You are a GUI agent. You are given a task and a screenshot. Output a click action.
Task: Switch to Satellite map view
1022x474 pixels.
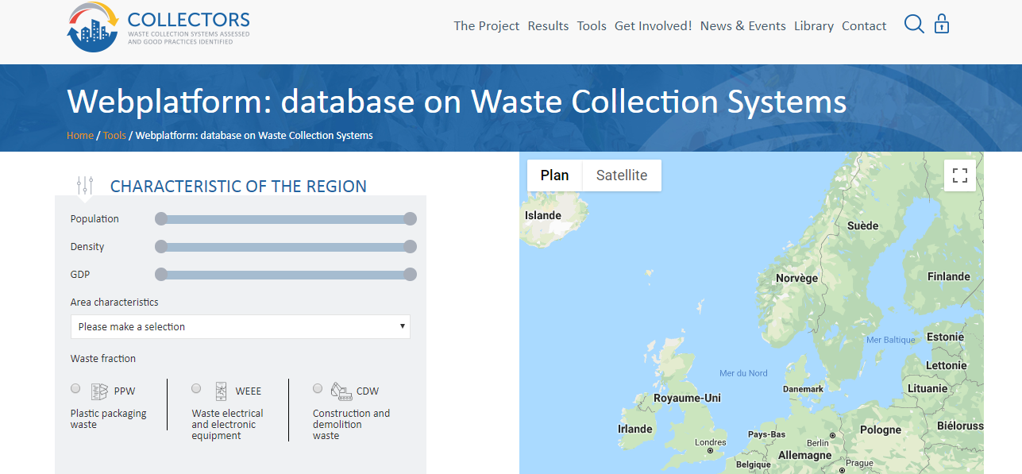[x=621, y=175]
